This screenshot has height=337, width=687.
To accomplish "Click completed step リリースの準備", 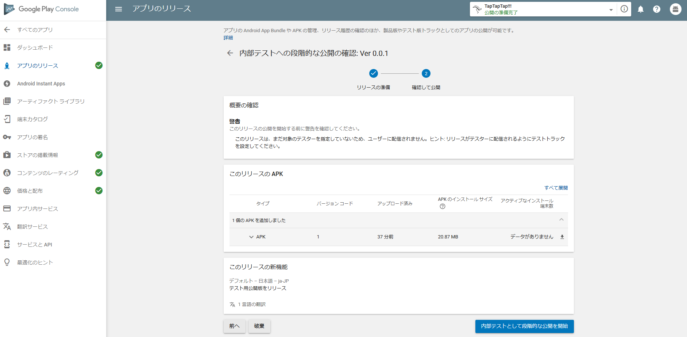I will 374,73.
